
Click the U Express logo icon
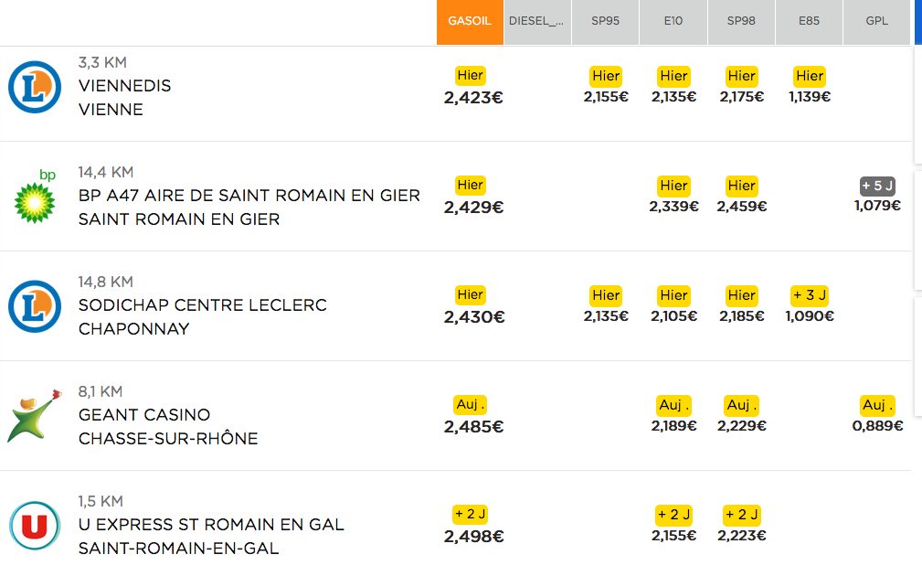click(35, 526)
